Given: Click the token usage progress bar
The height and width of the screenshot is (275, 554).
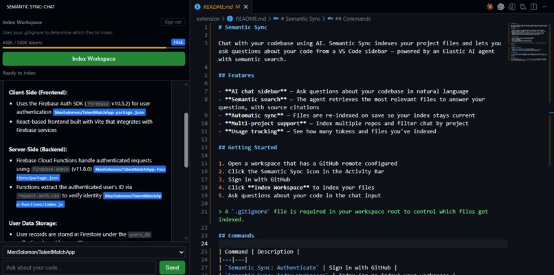Looking at the screenshot, I should [93, 47].
